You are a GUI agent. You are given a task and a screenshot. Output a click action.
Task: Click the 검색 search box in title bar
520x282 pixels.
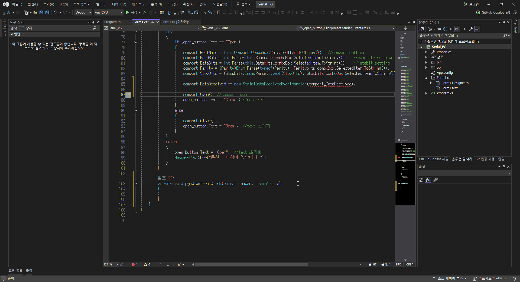(243, 4)
